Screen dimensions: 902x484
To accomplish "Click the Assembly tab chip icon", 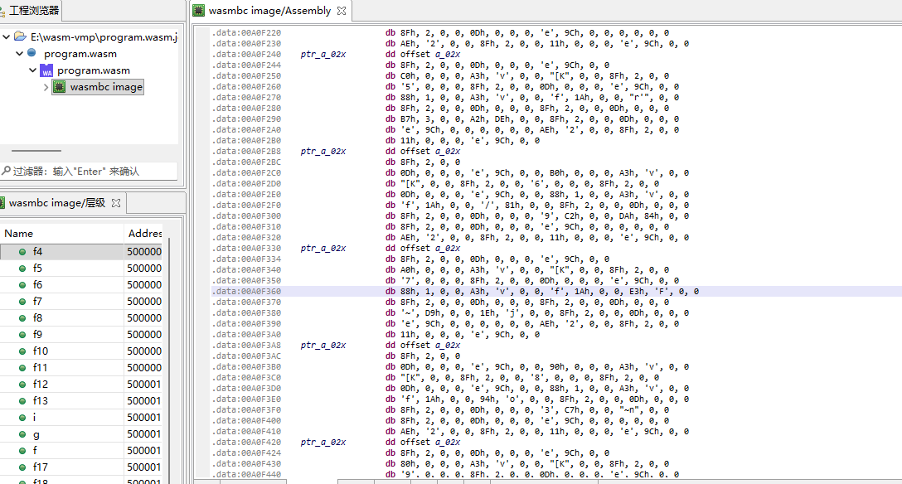I will (x=198, y=10).
